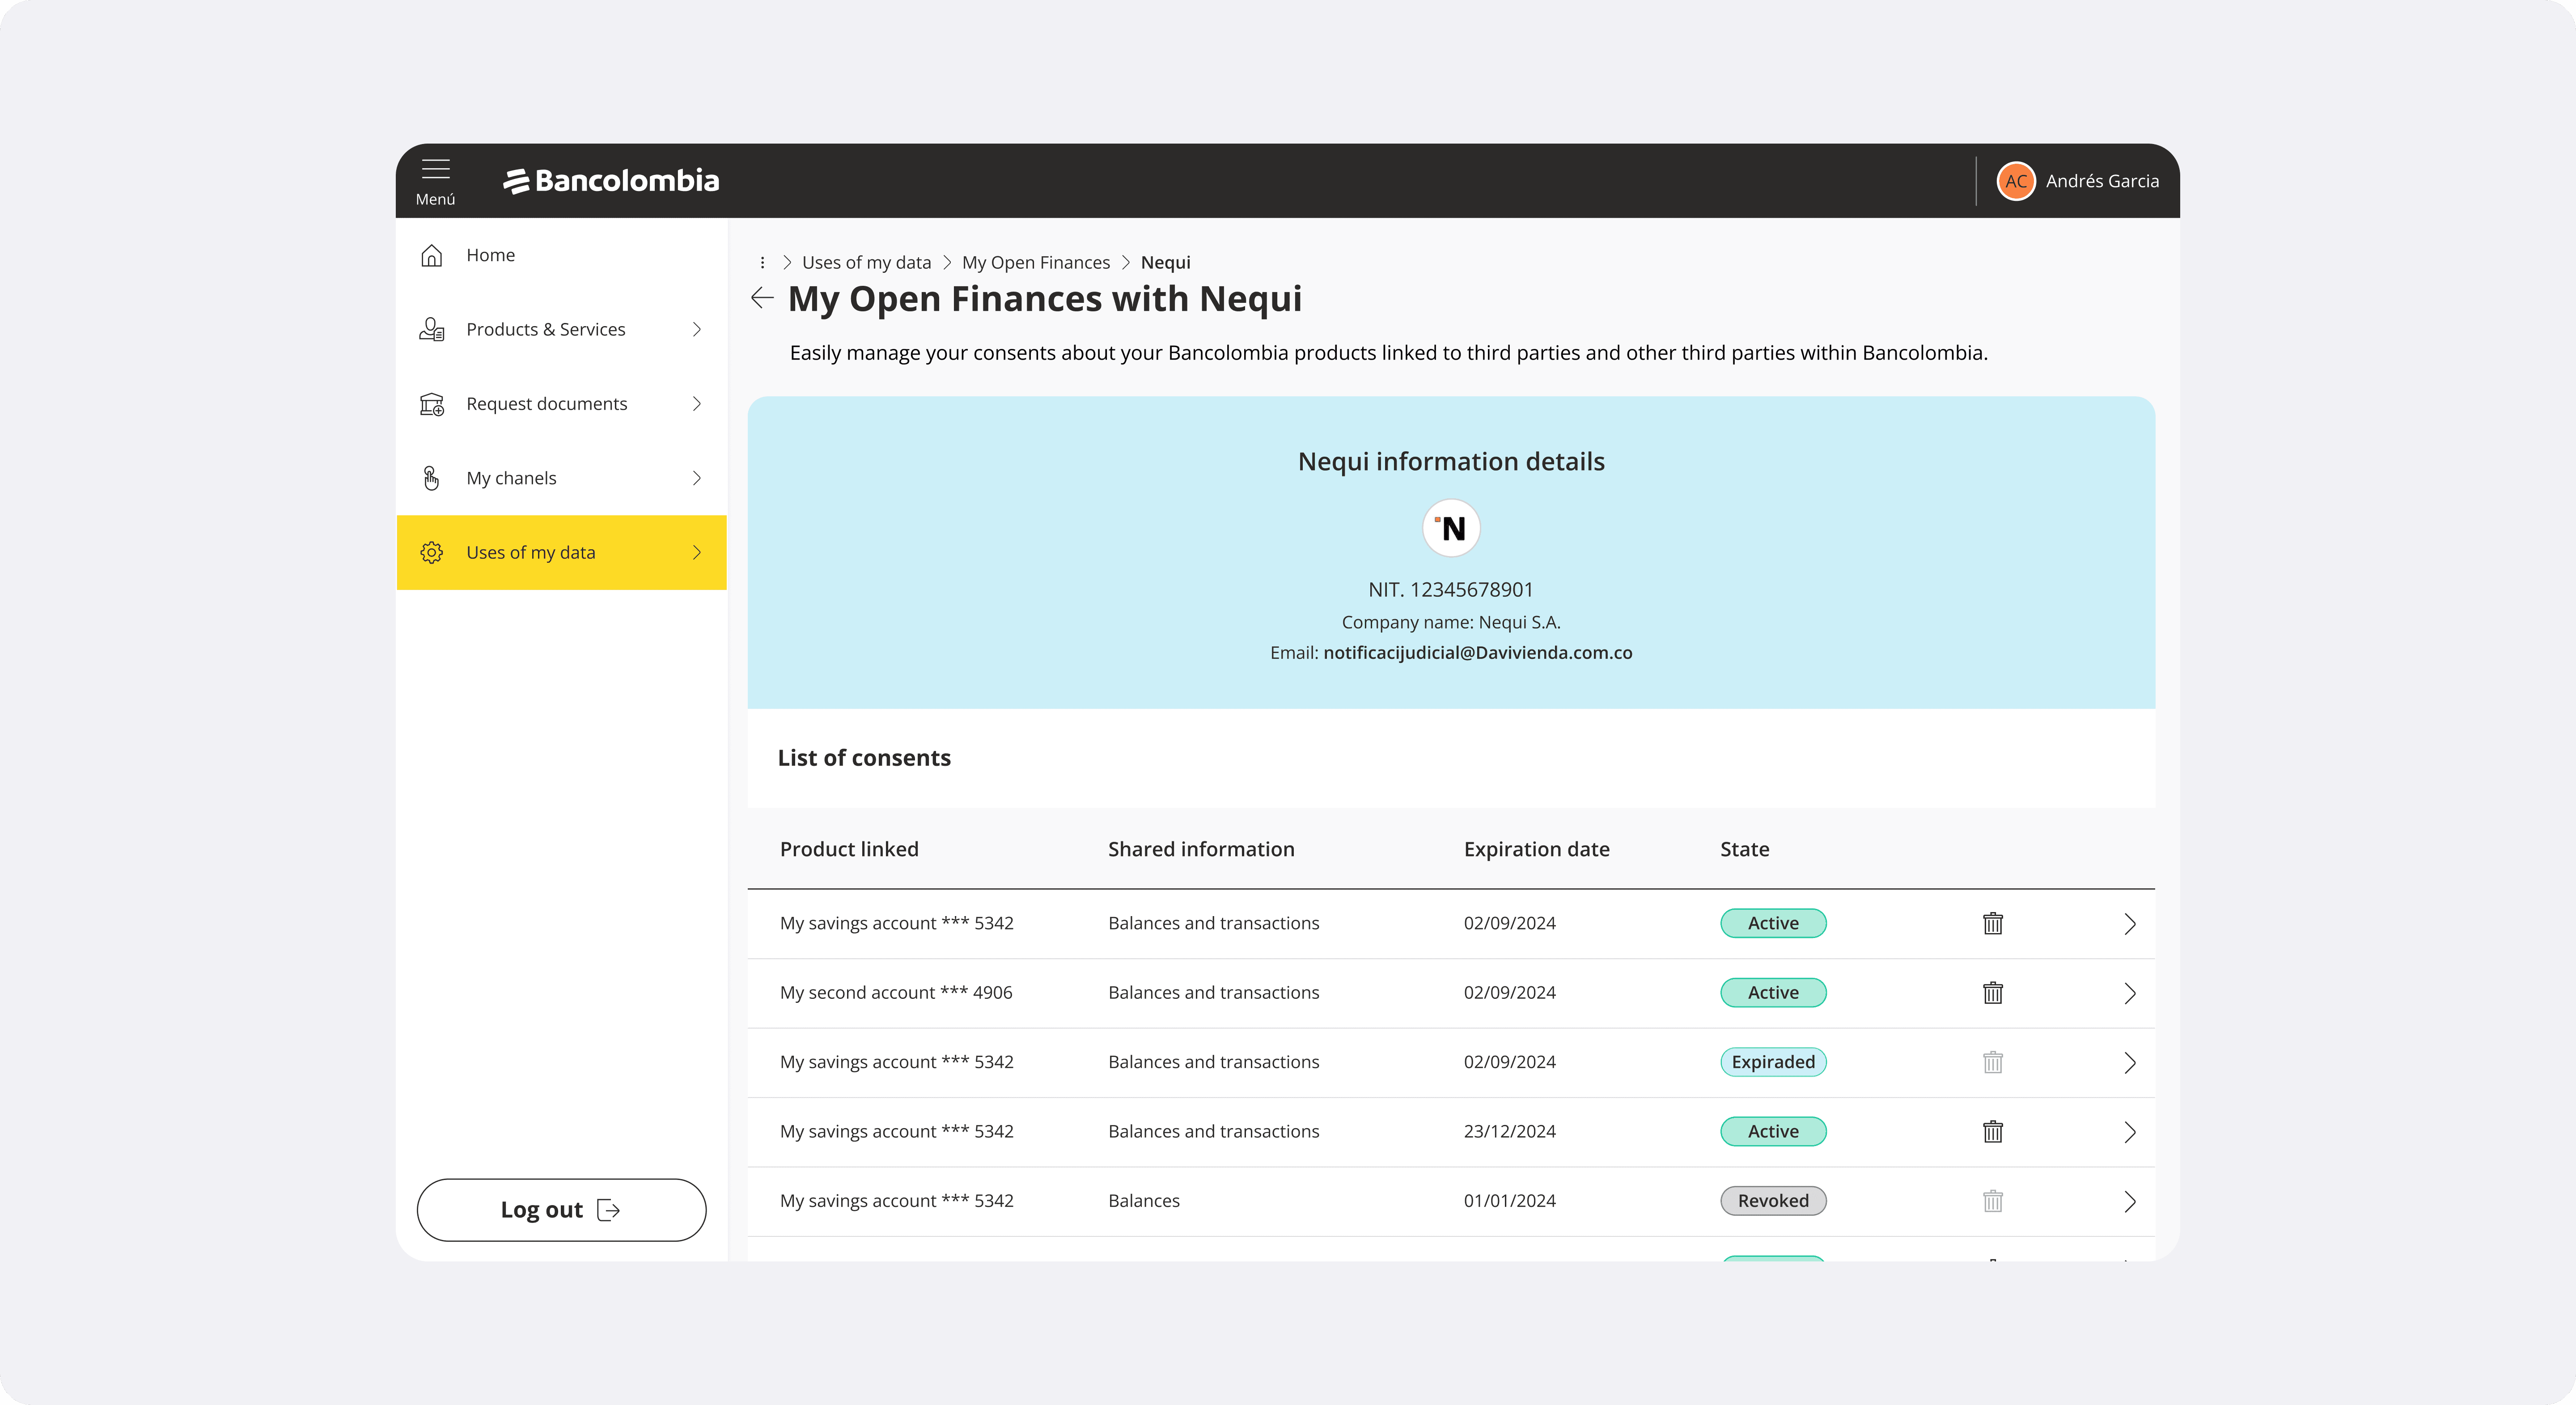Click the Nequi information details heading
The width and height of the screenshot is (2576, 1405).
(x=1451, y=461)
